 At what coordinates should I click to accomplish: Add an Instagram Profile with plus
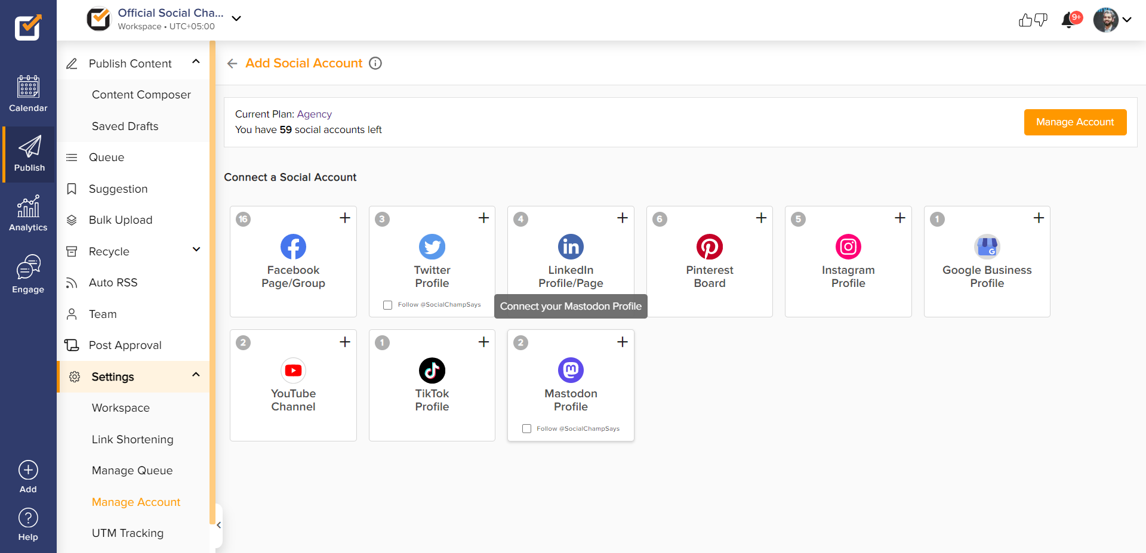900,218
